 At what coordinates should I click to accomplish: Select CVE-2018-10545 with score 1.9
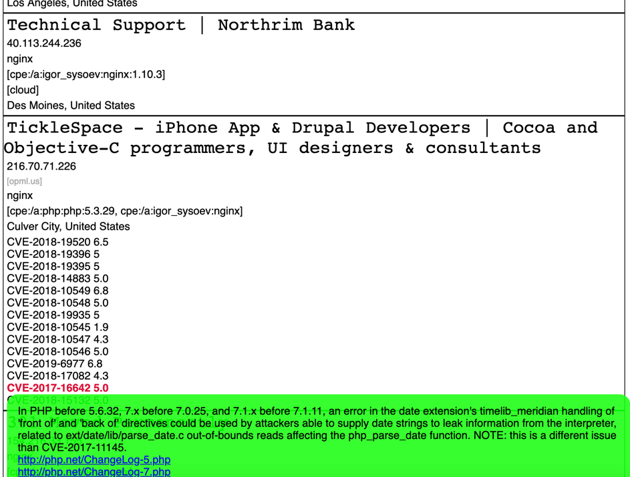(x=57, y=327)
